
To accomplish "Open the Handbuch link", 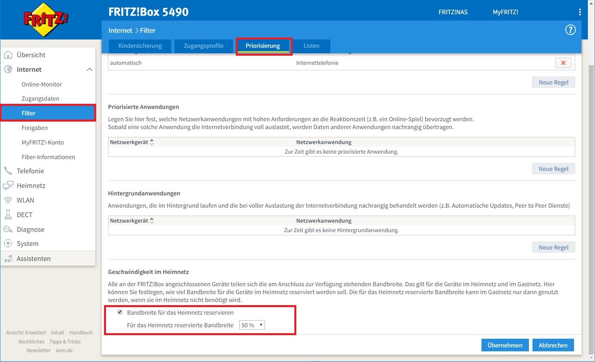I will pos(81,333).
